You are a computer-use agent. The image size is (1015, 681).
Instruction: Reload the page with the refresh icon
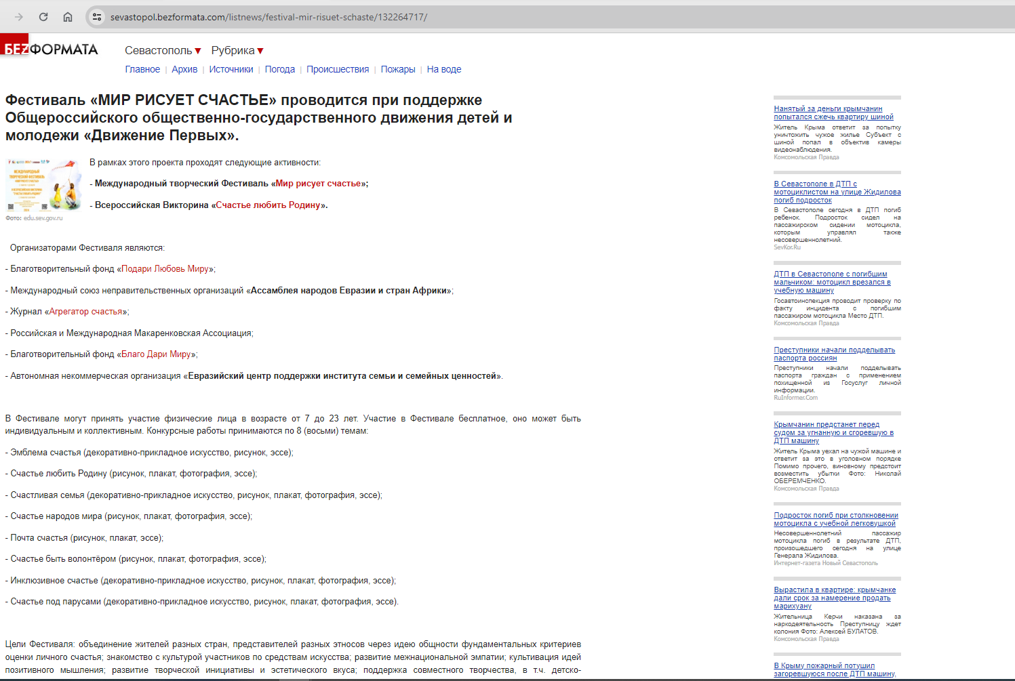coord(43,17)
